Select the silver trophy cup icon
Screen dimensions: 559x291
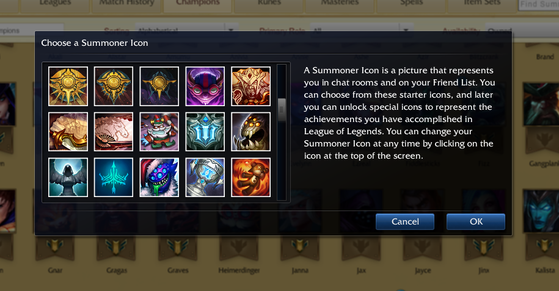[x=205, y=178]
